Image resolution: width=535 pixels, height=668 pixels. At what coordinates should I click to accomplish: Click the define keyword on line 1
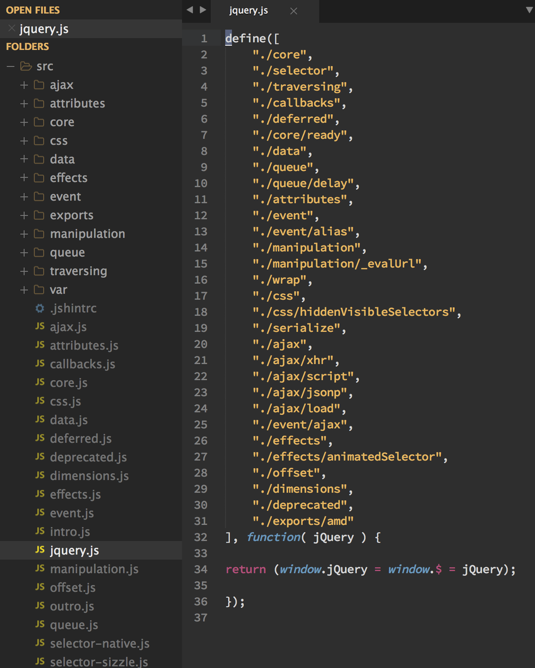(246, 38)
